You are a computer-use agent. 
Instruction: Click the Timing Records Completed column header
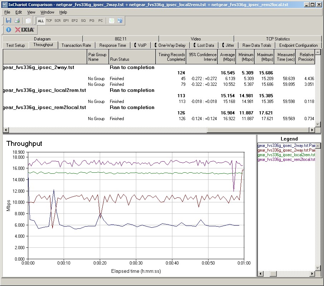(171, 57)
